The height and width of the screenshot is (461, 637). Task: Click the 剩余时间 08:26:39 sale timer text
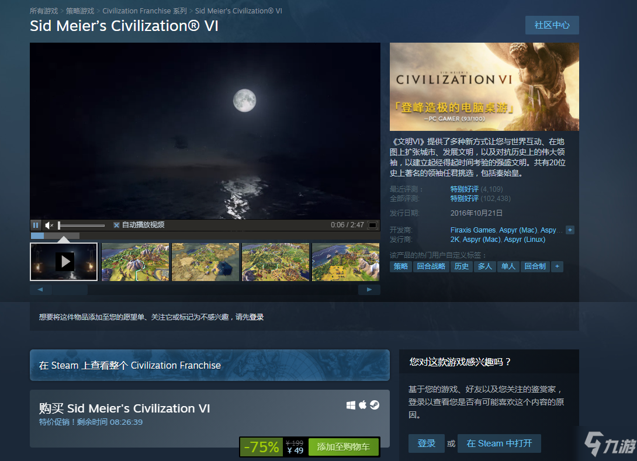pyautogui.click(x=110, y=422)
